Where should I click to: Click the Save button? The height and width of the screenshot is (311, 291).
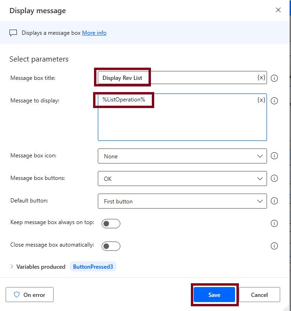pyautogui.click(x=214, y=295)
